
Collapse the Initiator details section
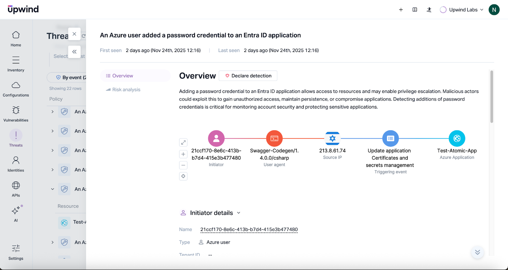coord(238,213)
